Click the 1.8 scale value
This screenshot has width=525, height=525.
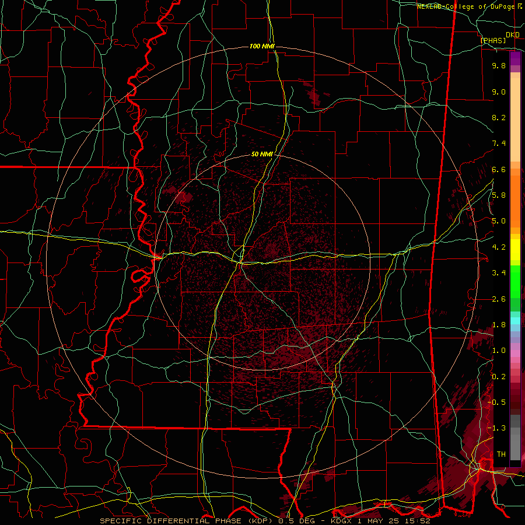[499, 325]
